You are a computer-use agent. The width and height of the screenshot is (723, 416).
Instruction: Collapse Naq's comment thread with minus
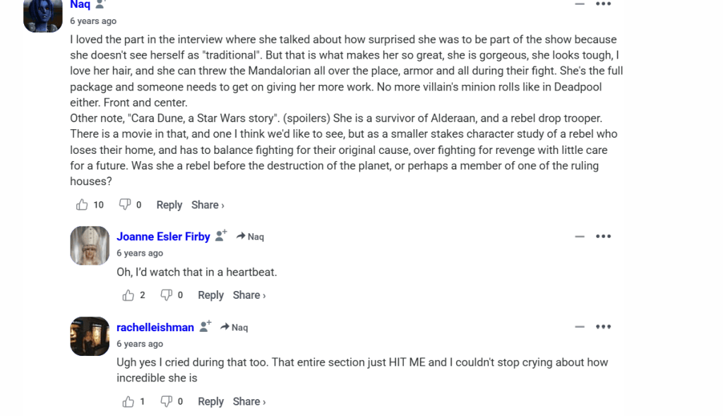580,4
